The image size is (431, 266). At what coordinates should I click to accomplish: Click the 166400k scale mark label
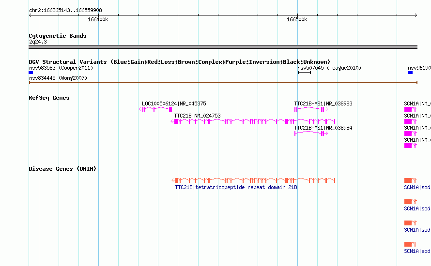point(97,20)
